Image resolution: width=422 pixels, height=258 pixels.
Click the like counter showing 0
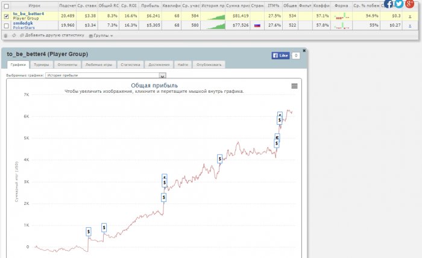pos(296,55)
